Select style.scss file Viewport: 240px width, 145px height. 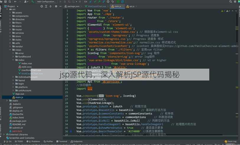(x=25, y=67)
